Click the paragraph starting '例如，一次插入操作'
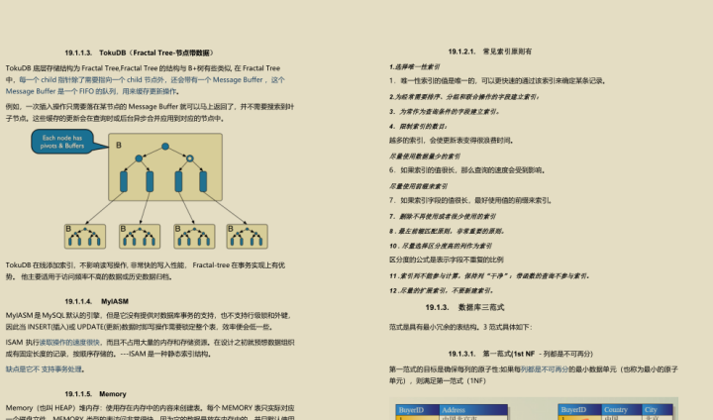713x420 pixels. point(150,112)
